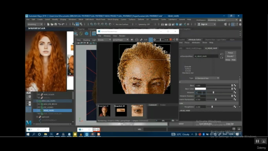Image resolution: width=268 pixels, height=151 pixels.
Task: Click the Render Current Frame clapper icon
Action: click(166, 24)
